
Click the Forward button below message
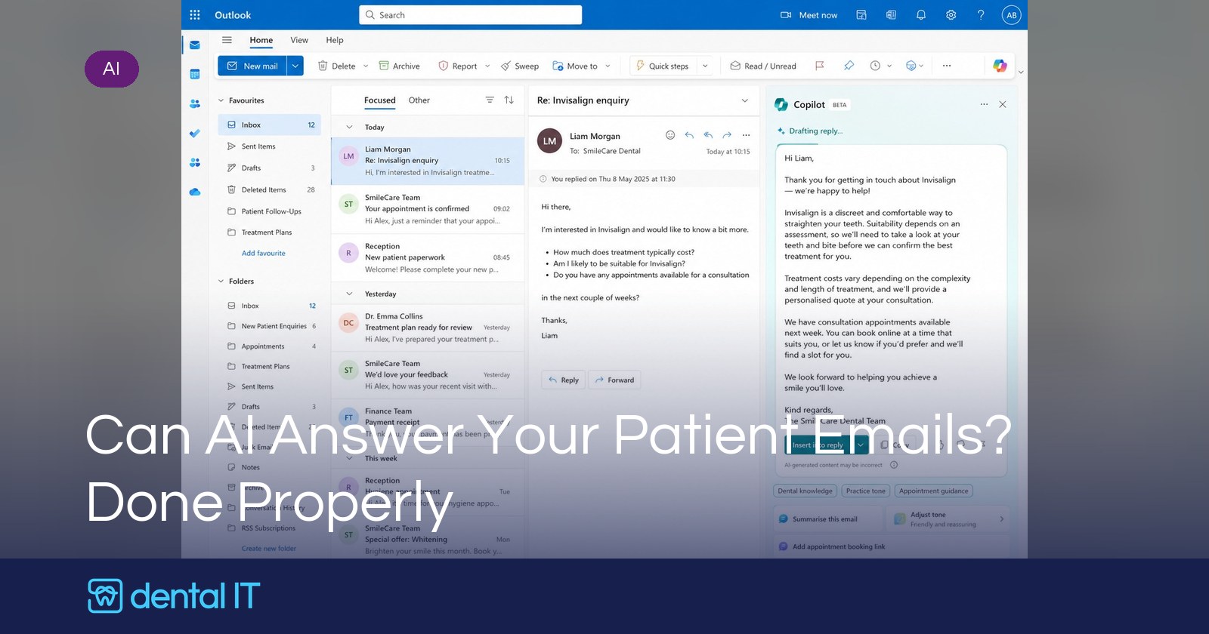click(x=614, y=380)
